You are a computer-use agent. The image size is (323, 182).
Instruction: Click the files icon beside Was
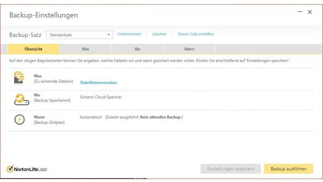[19, 78]
